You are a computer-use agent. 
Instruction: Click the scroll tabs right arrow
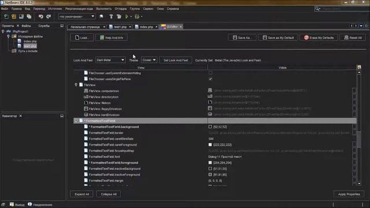tap(356, 26)
